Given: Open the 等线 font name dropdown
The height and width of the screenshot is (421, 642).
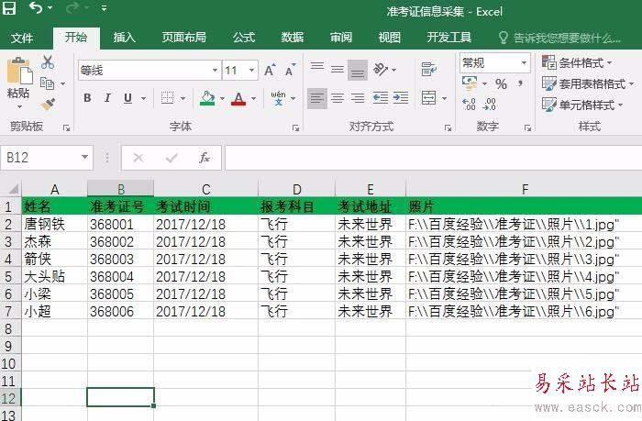Looking at the screenshot, I should 215,71.
